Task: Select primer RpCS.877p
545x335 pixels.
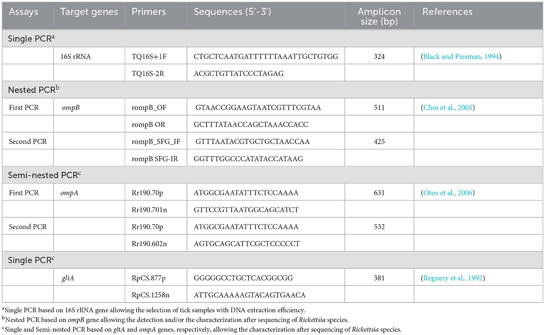Action: 149,278
